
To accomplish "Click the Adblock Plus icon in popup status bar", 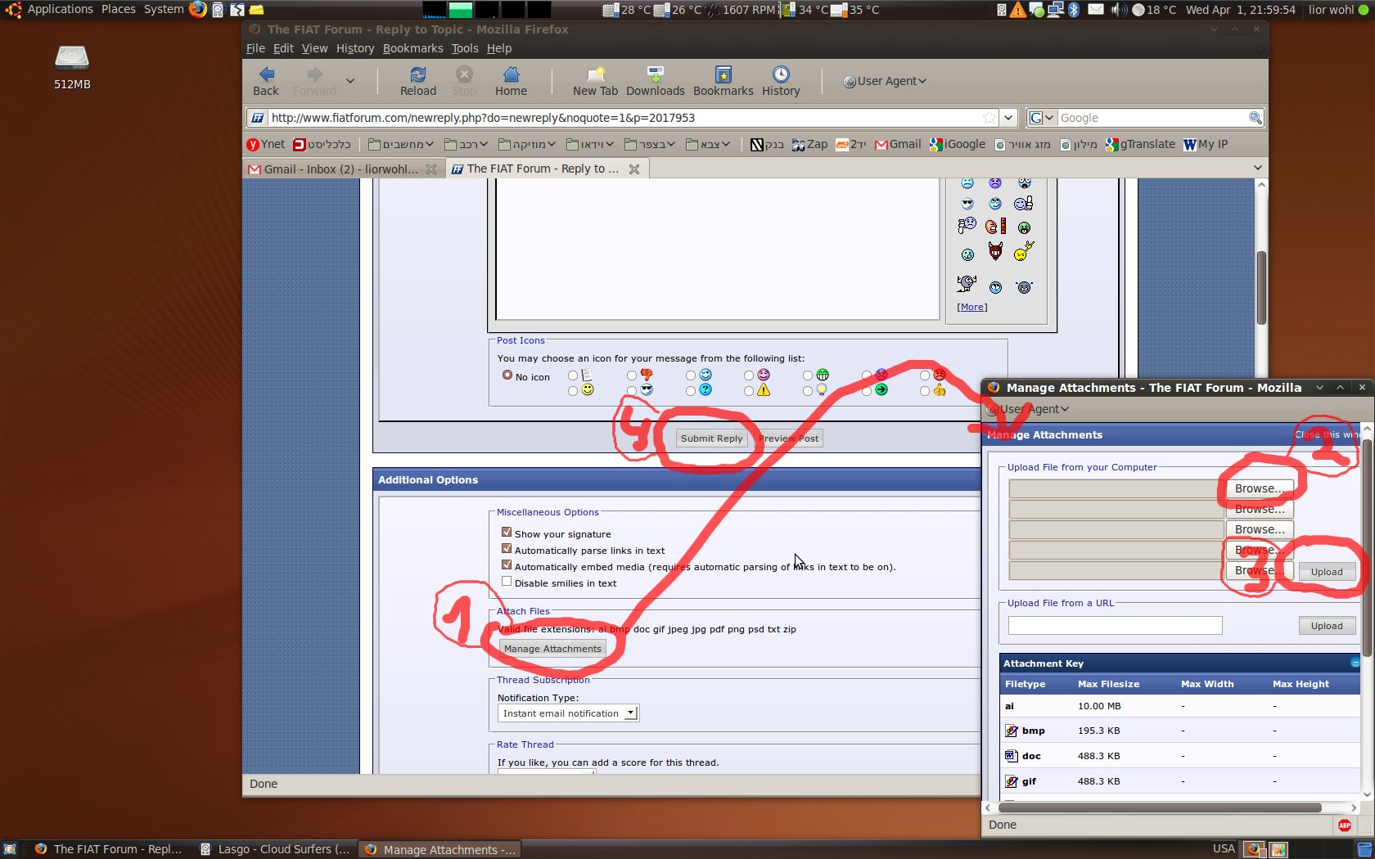I will (1345, 825).
